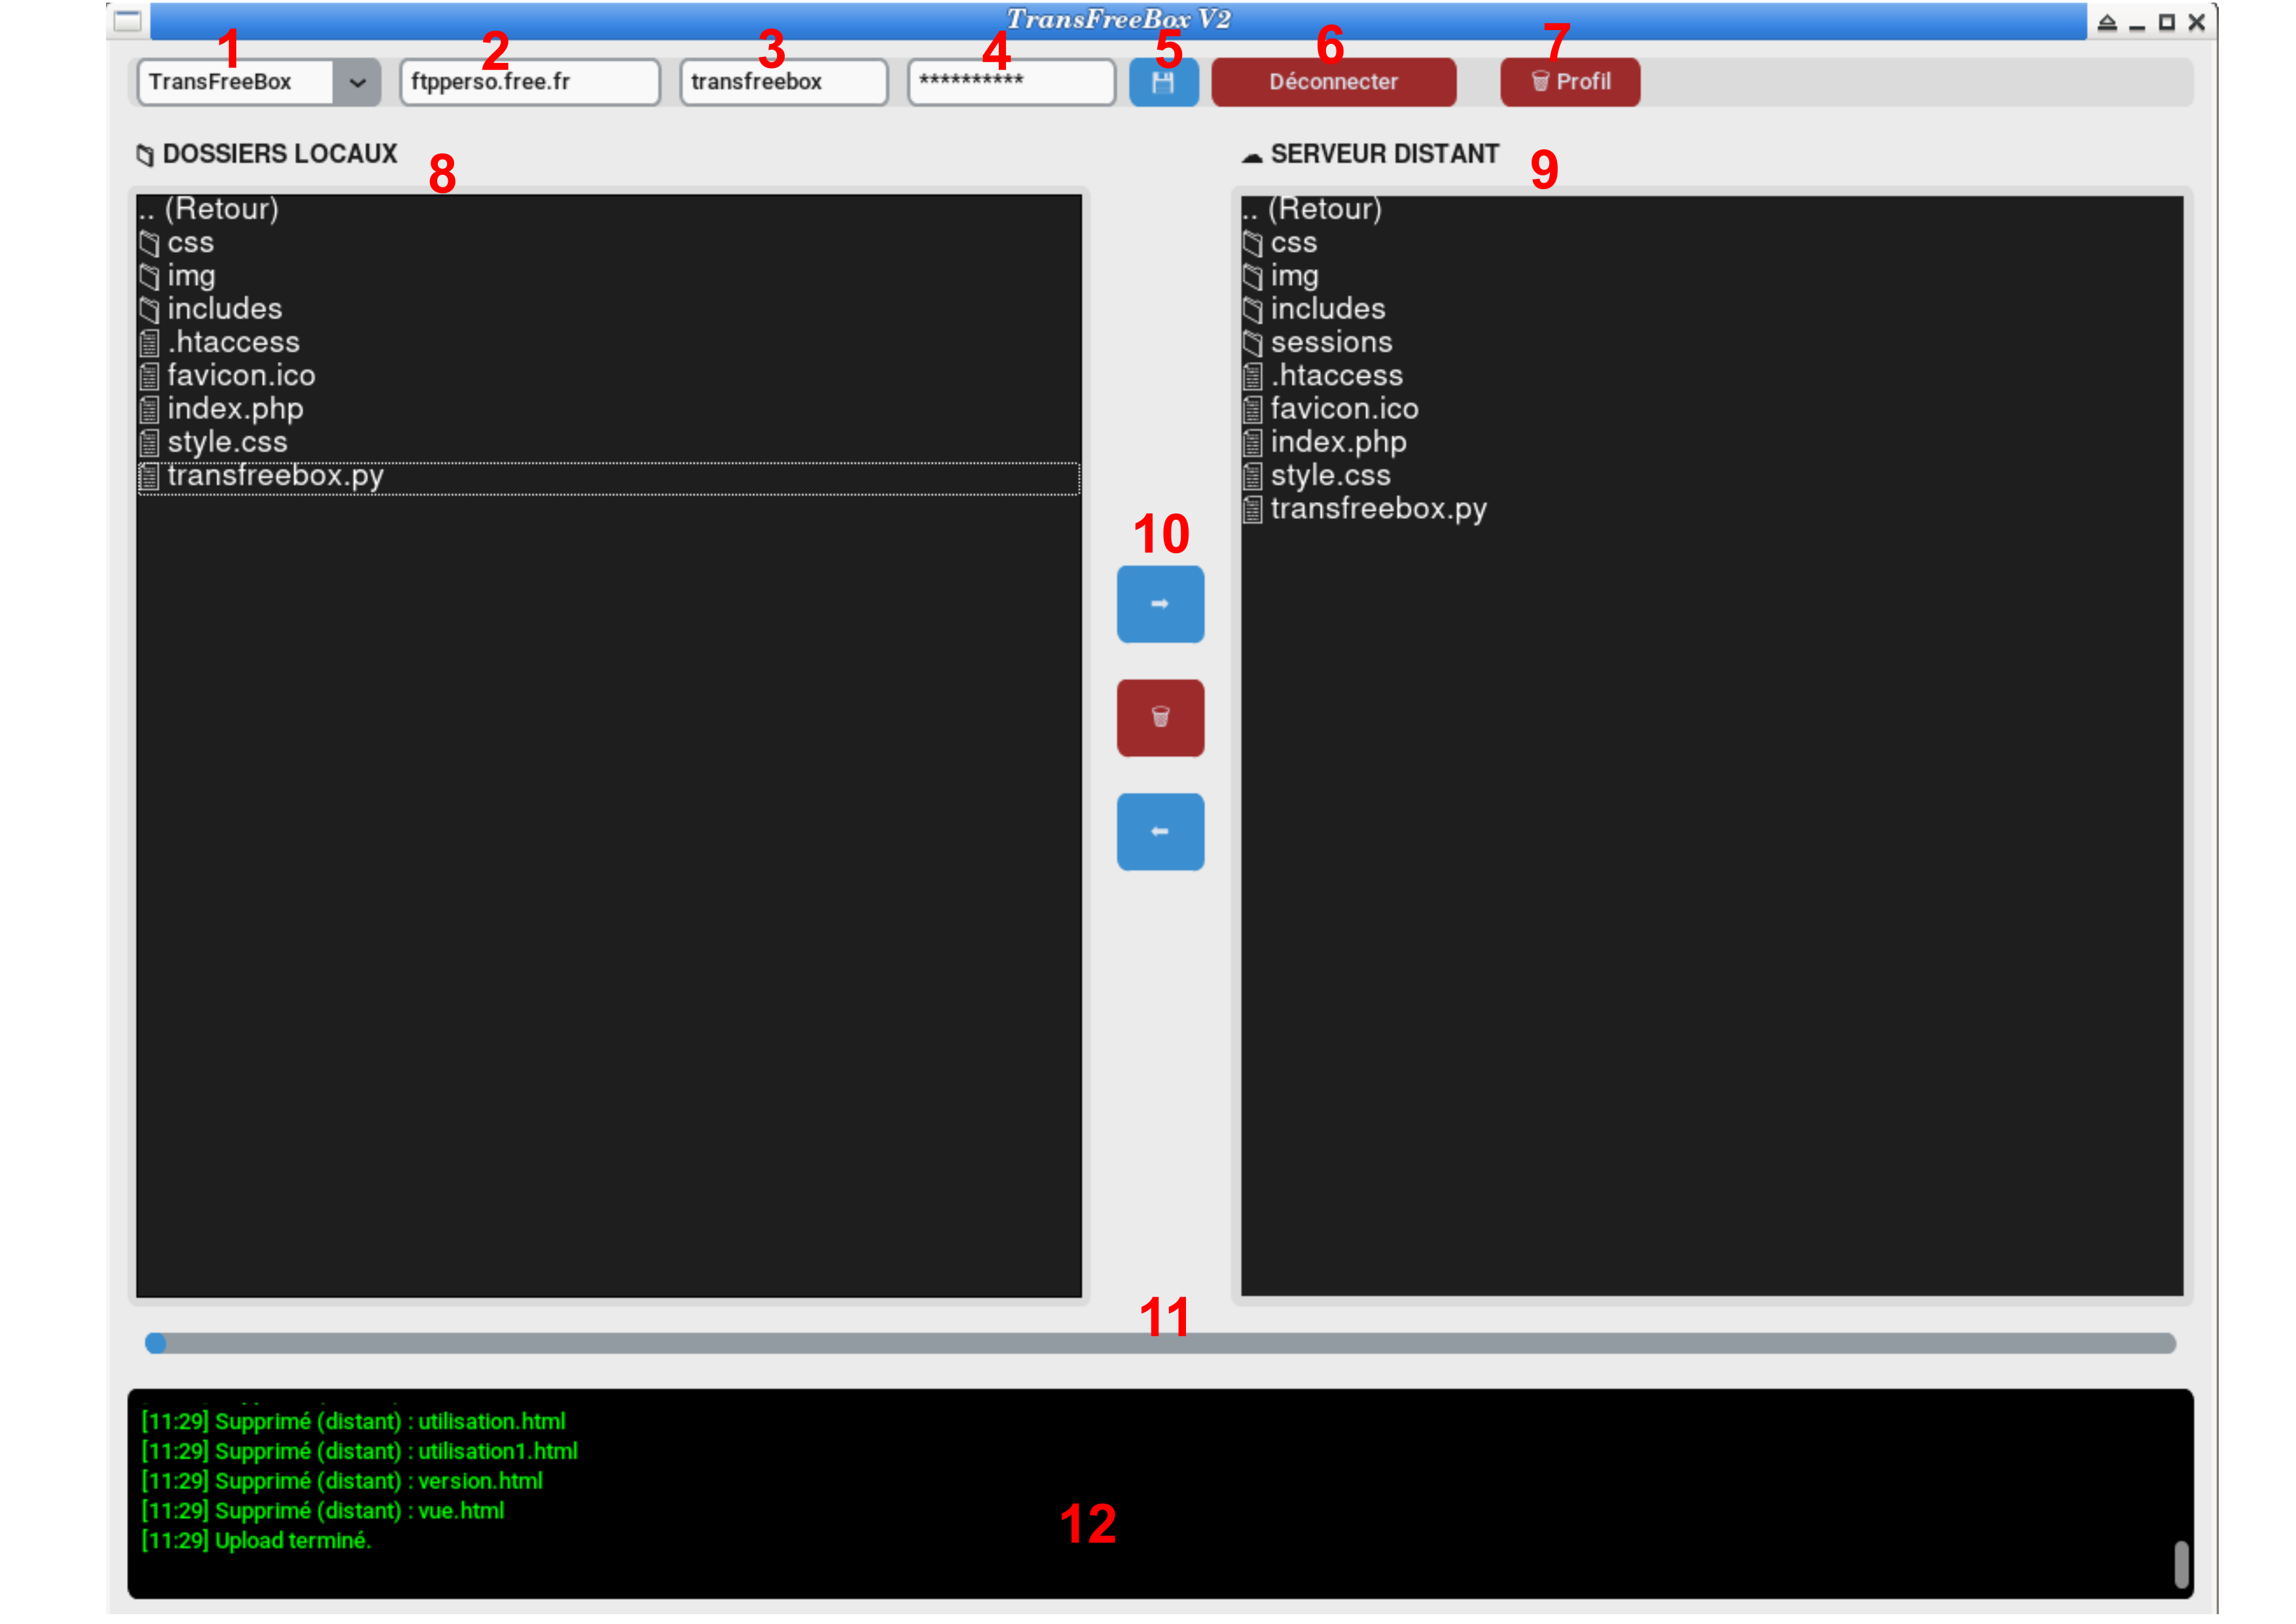Select index.php on the remote server
Viewport: 2296px width, 1624px height.
pyautogui.click(x=1712, y=442)
